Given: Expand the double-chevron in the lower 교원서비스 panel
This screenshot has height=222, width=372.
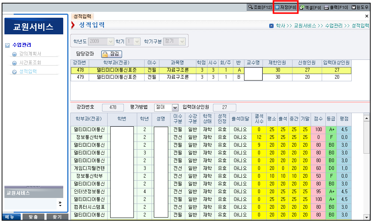Looking at the screenshot, I should pyautogui.click(x=60, y=204).
